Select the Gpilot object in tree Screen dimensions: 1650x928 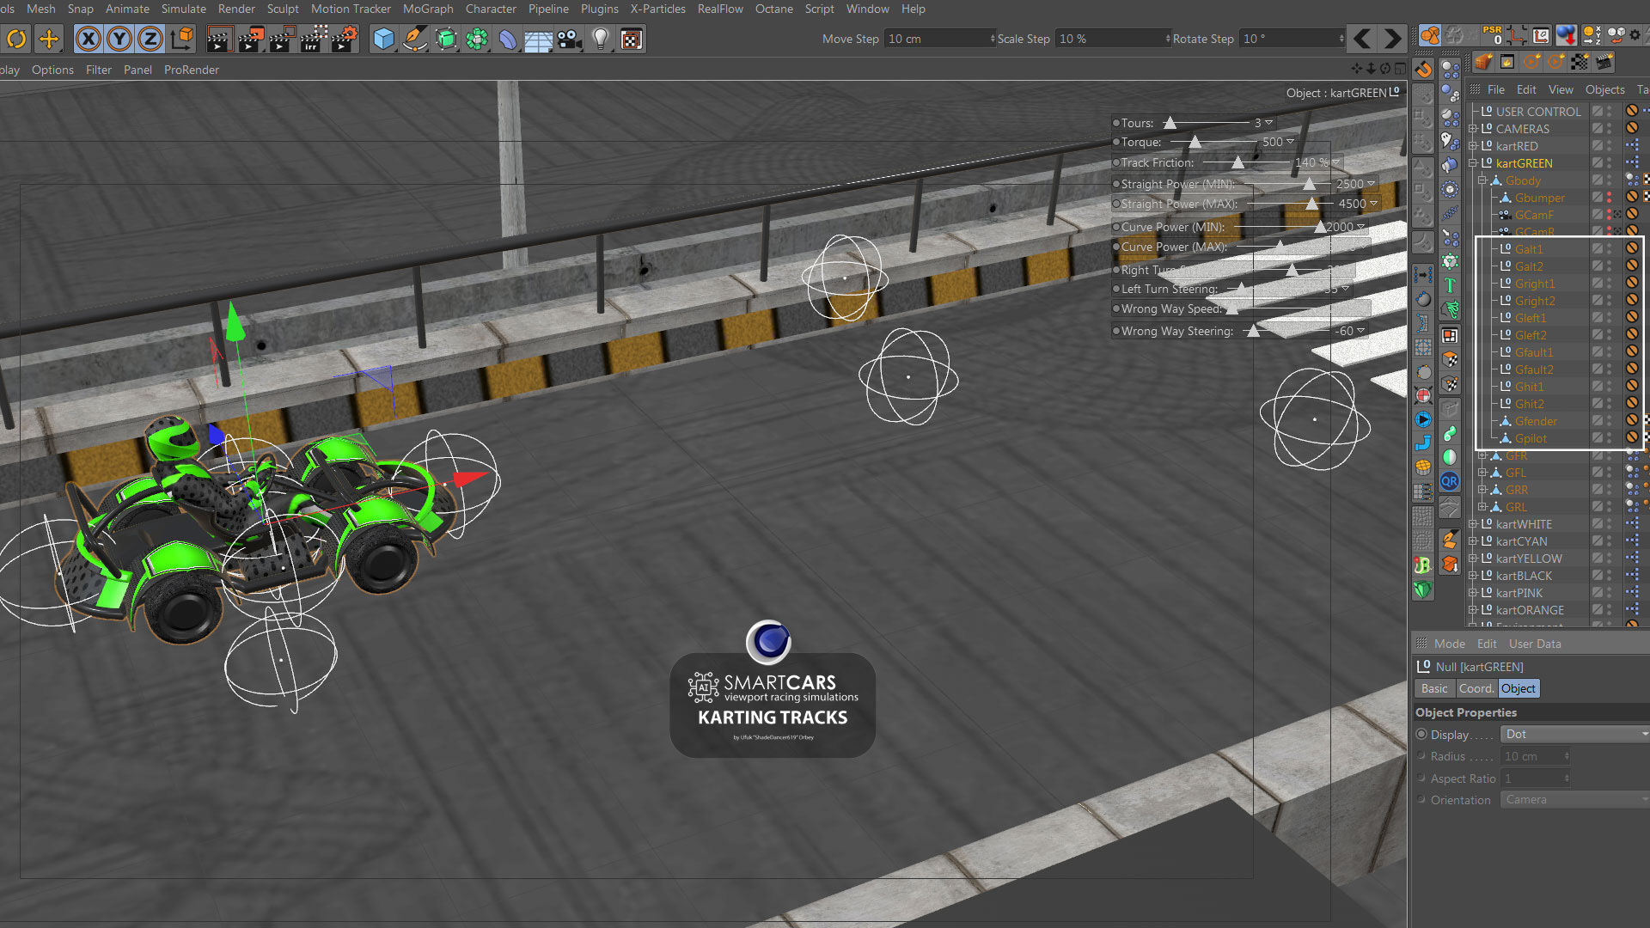[1531, 438]
